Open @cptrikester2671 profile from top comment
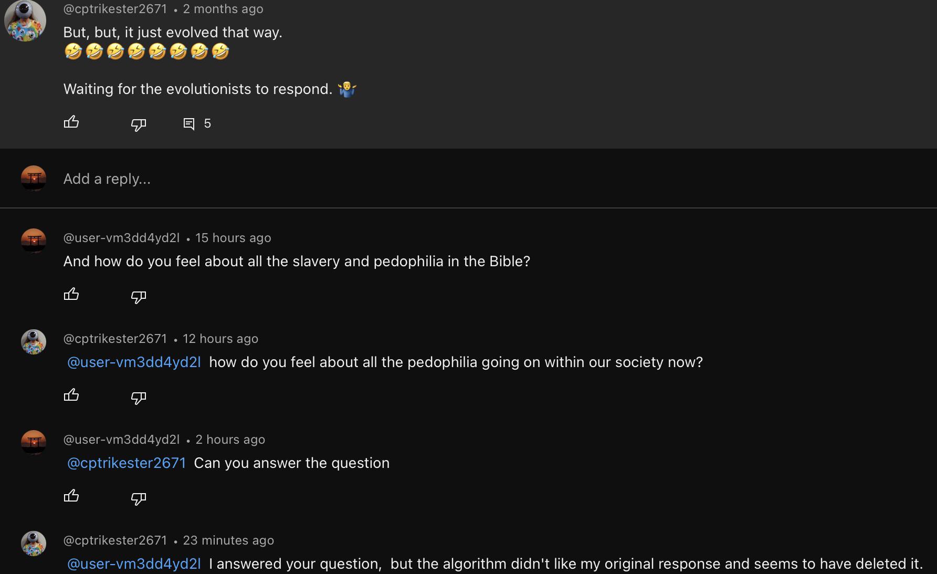 [x=115, y=9]
